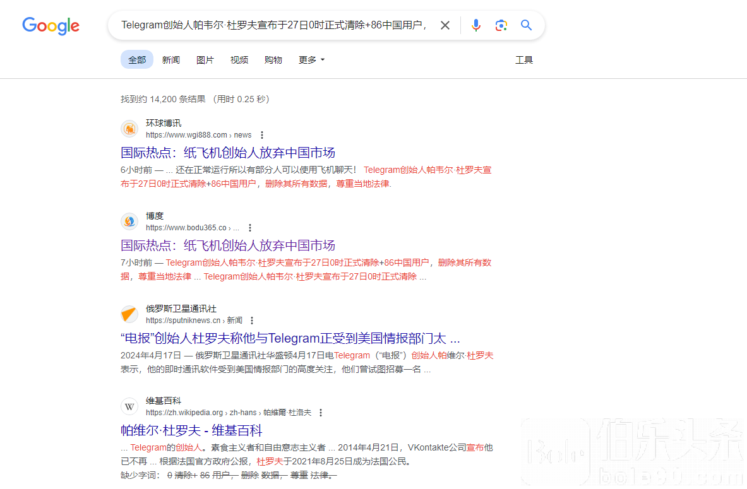Open more options for the sputniknews.cn result
The image size is (747, 489).
coord(252,321)
